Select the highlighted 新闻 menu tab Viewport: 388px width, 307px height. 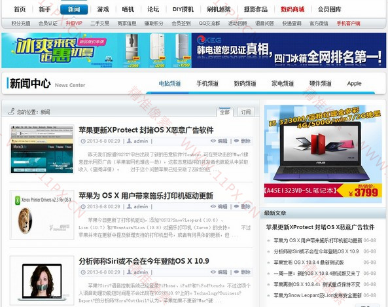(x=74, y=9)
